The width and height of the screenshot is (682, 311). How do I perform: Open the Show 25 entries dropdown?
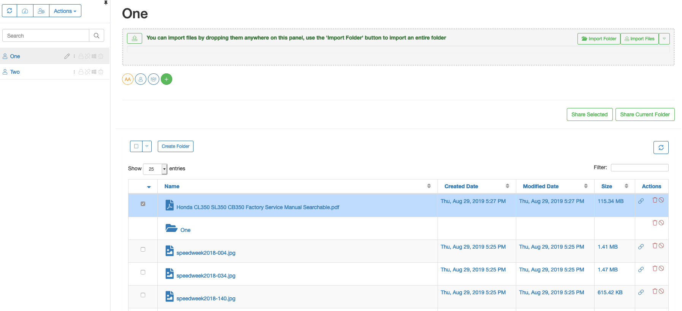tap(155, 169)
